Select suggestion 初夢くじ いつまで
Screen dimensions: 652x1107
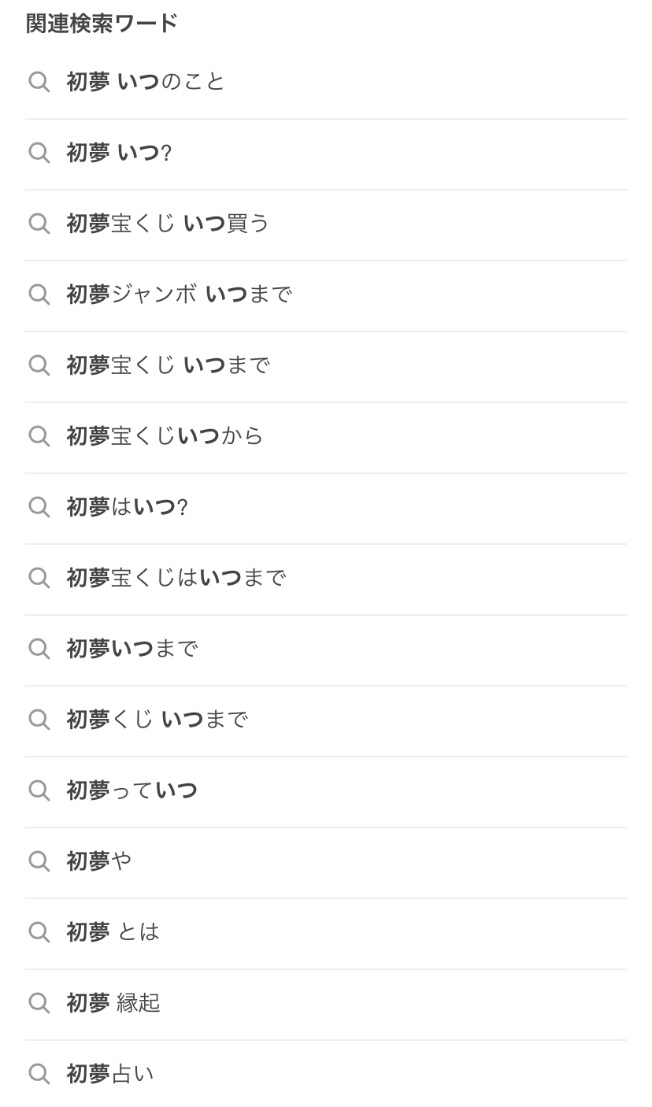pyautogui.click(x=157, y=720)
